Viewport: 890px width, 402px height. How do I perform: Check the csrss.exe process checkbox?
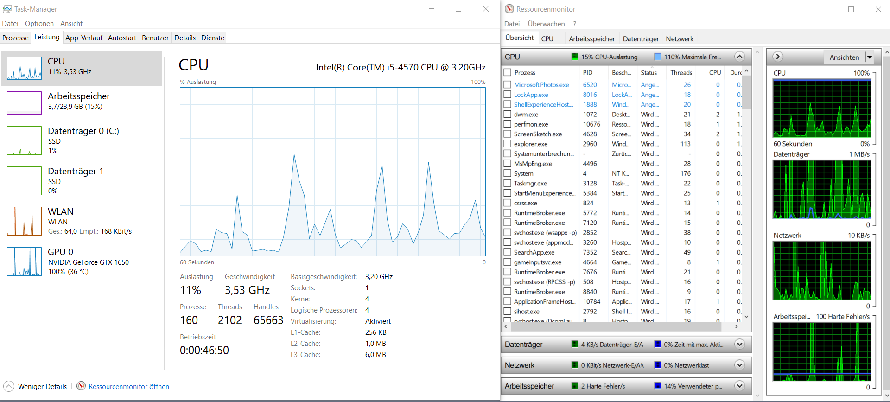[508, 203]
